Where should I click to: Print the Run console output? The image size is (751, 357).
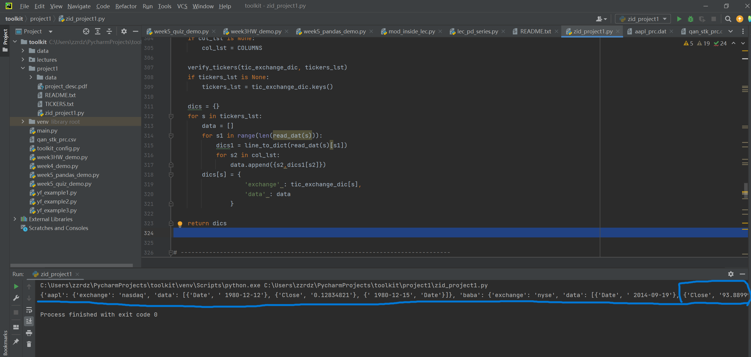point(29,333)
